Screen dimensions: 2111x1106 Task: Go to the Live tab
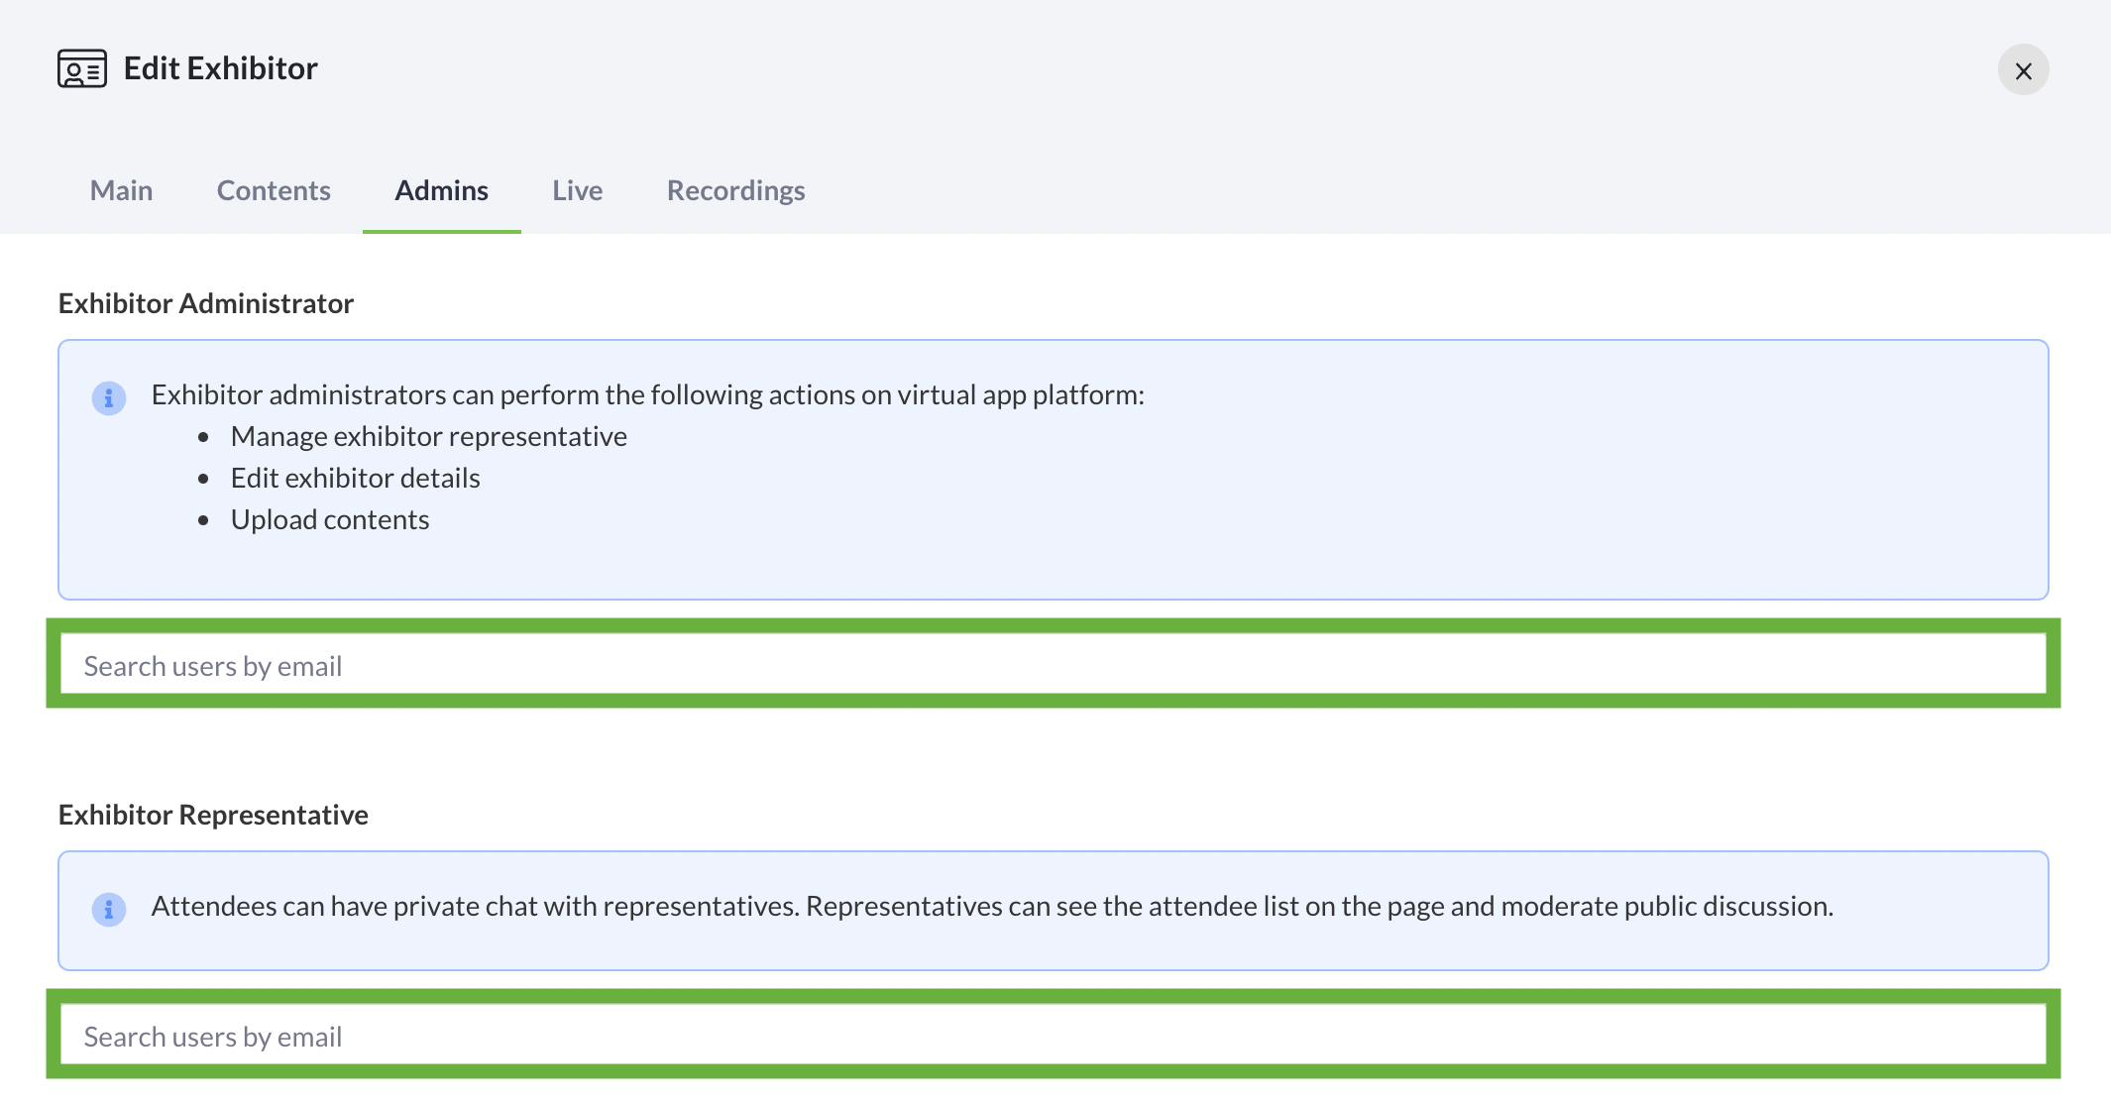(577, 190)
